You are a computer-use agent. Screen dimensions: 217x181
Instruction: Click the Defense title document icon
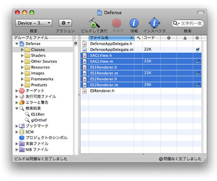click(99, 13)
